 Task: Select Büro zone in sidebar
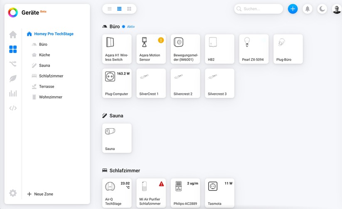(39, 45)
